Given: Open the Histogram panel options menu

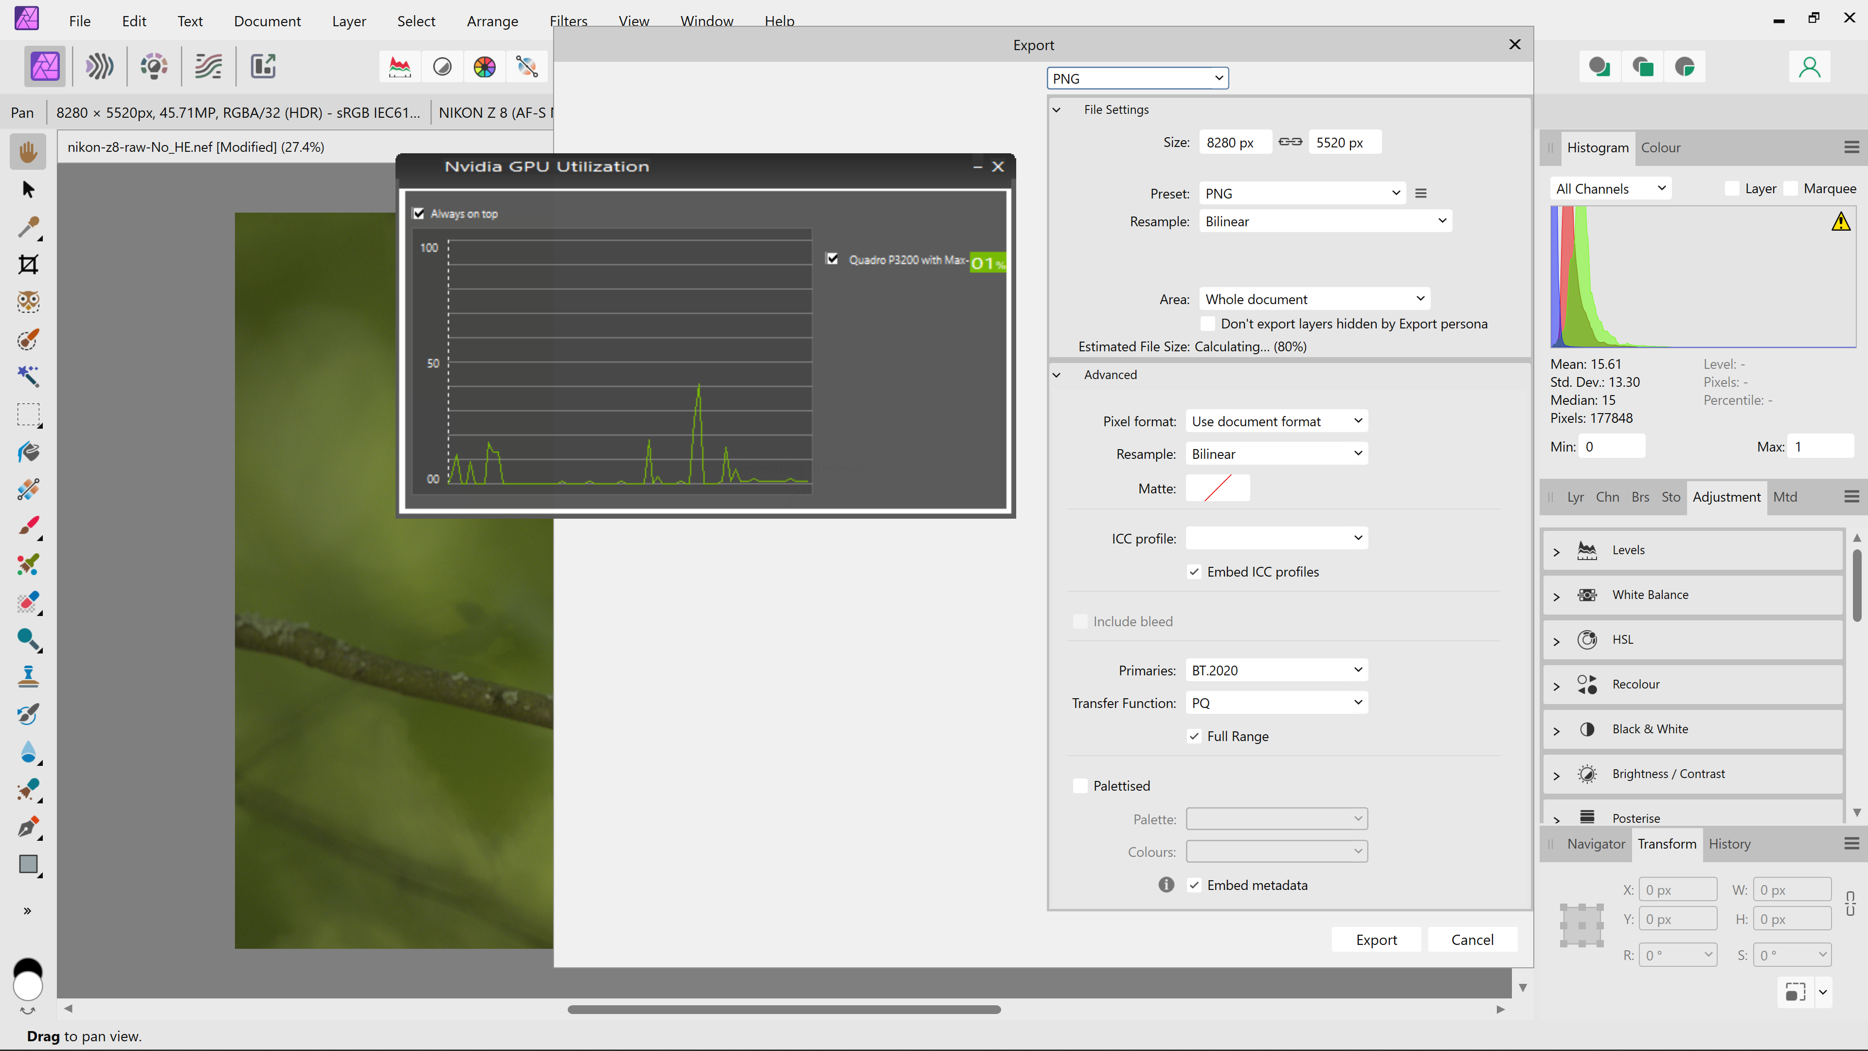Looking at the screenshot, I should click(x=1851, y=147).
